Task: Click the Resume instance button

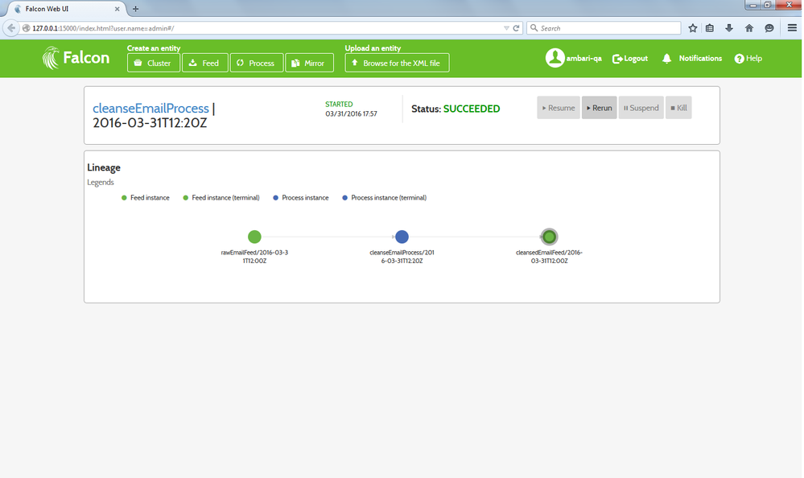Action: click(x=559, y=108)
